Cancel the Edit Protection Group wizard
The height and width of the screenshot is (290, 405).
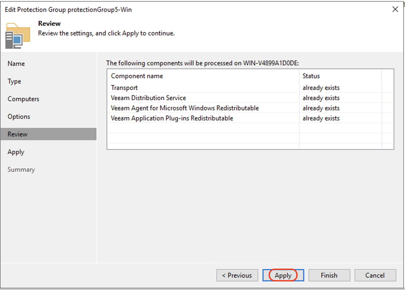click(x=375, y=275)
